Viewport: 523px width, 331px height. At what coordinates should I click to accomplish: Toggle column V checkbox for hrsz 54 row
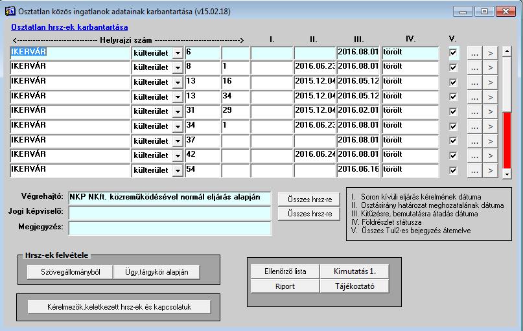click(x=453, y=170)
